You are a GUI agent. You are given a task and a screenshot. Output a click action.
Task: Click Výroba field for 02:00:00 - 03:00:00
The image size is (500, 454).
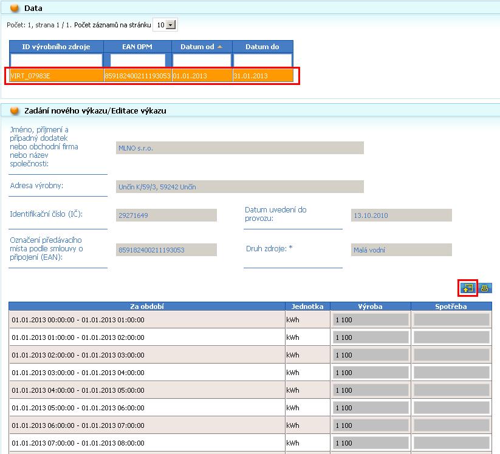coord(371,355)
